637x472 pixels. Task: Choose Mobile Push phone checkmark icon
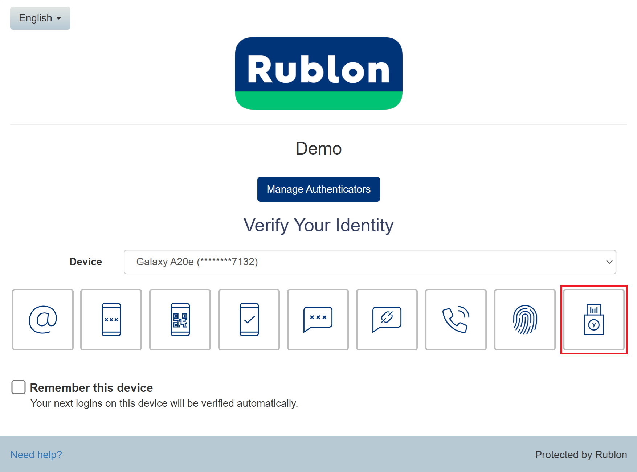point(249,320)
